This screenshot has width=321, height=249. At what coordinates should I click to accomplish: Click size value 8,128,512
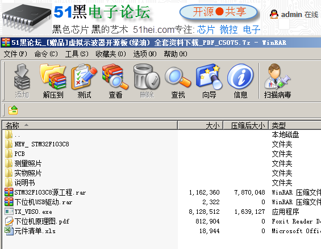point(204,212)
